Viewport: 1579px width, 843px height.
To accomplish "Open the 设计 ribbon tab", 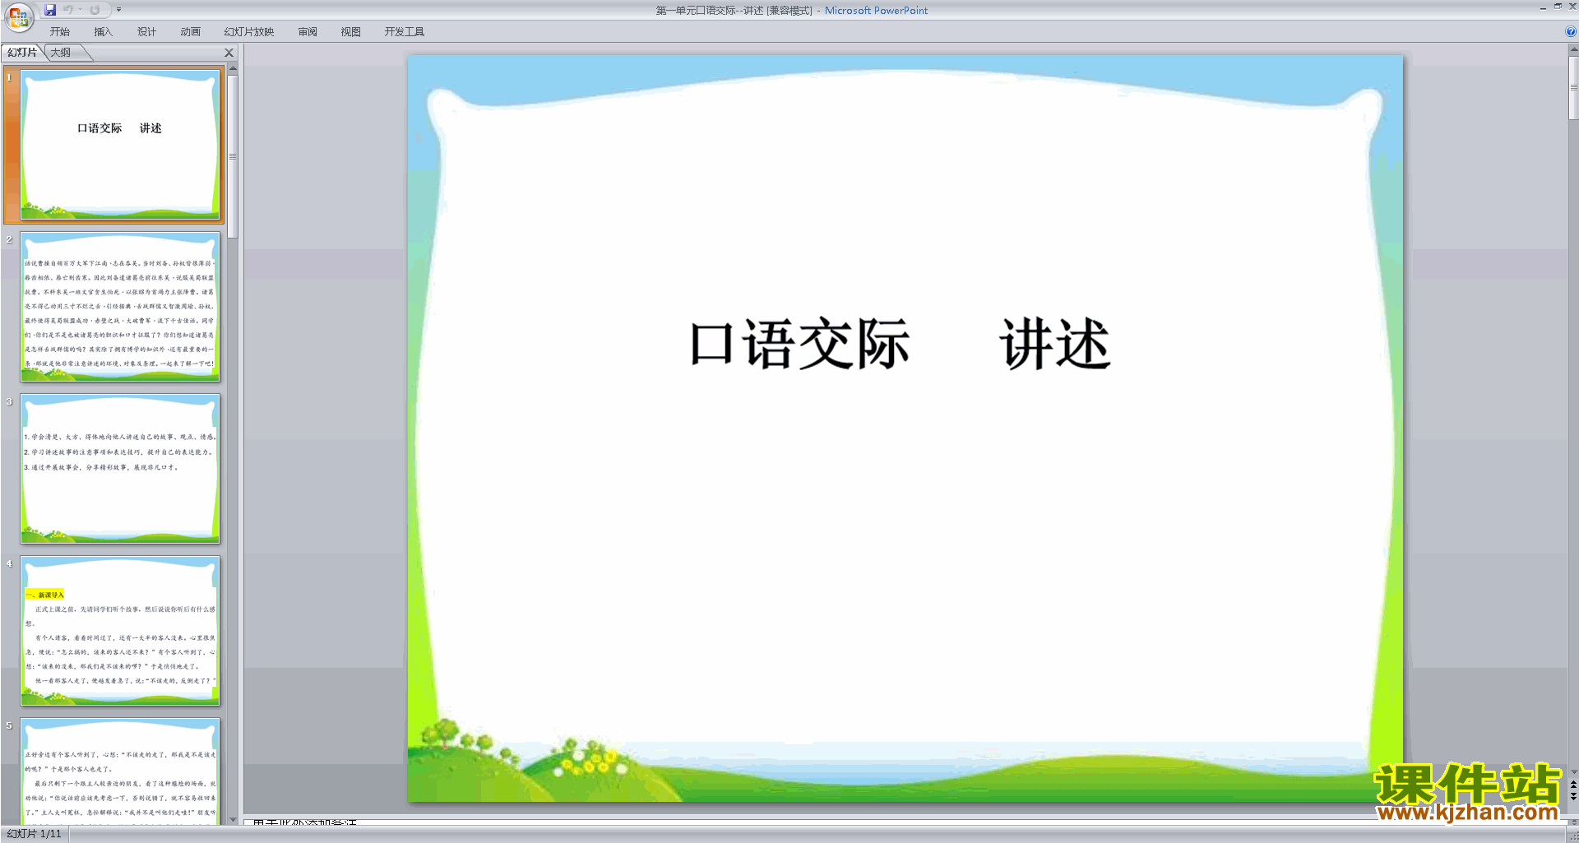I will coord(146,32).
